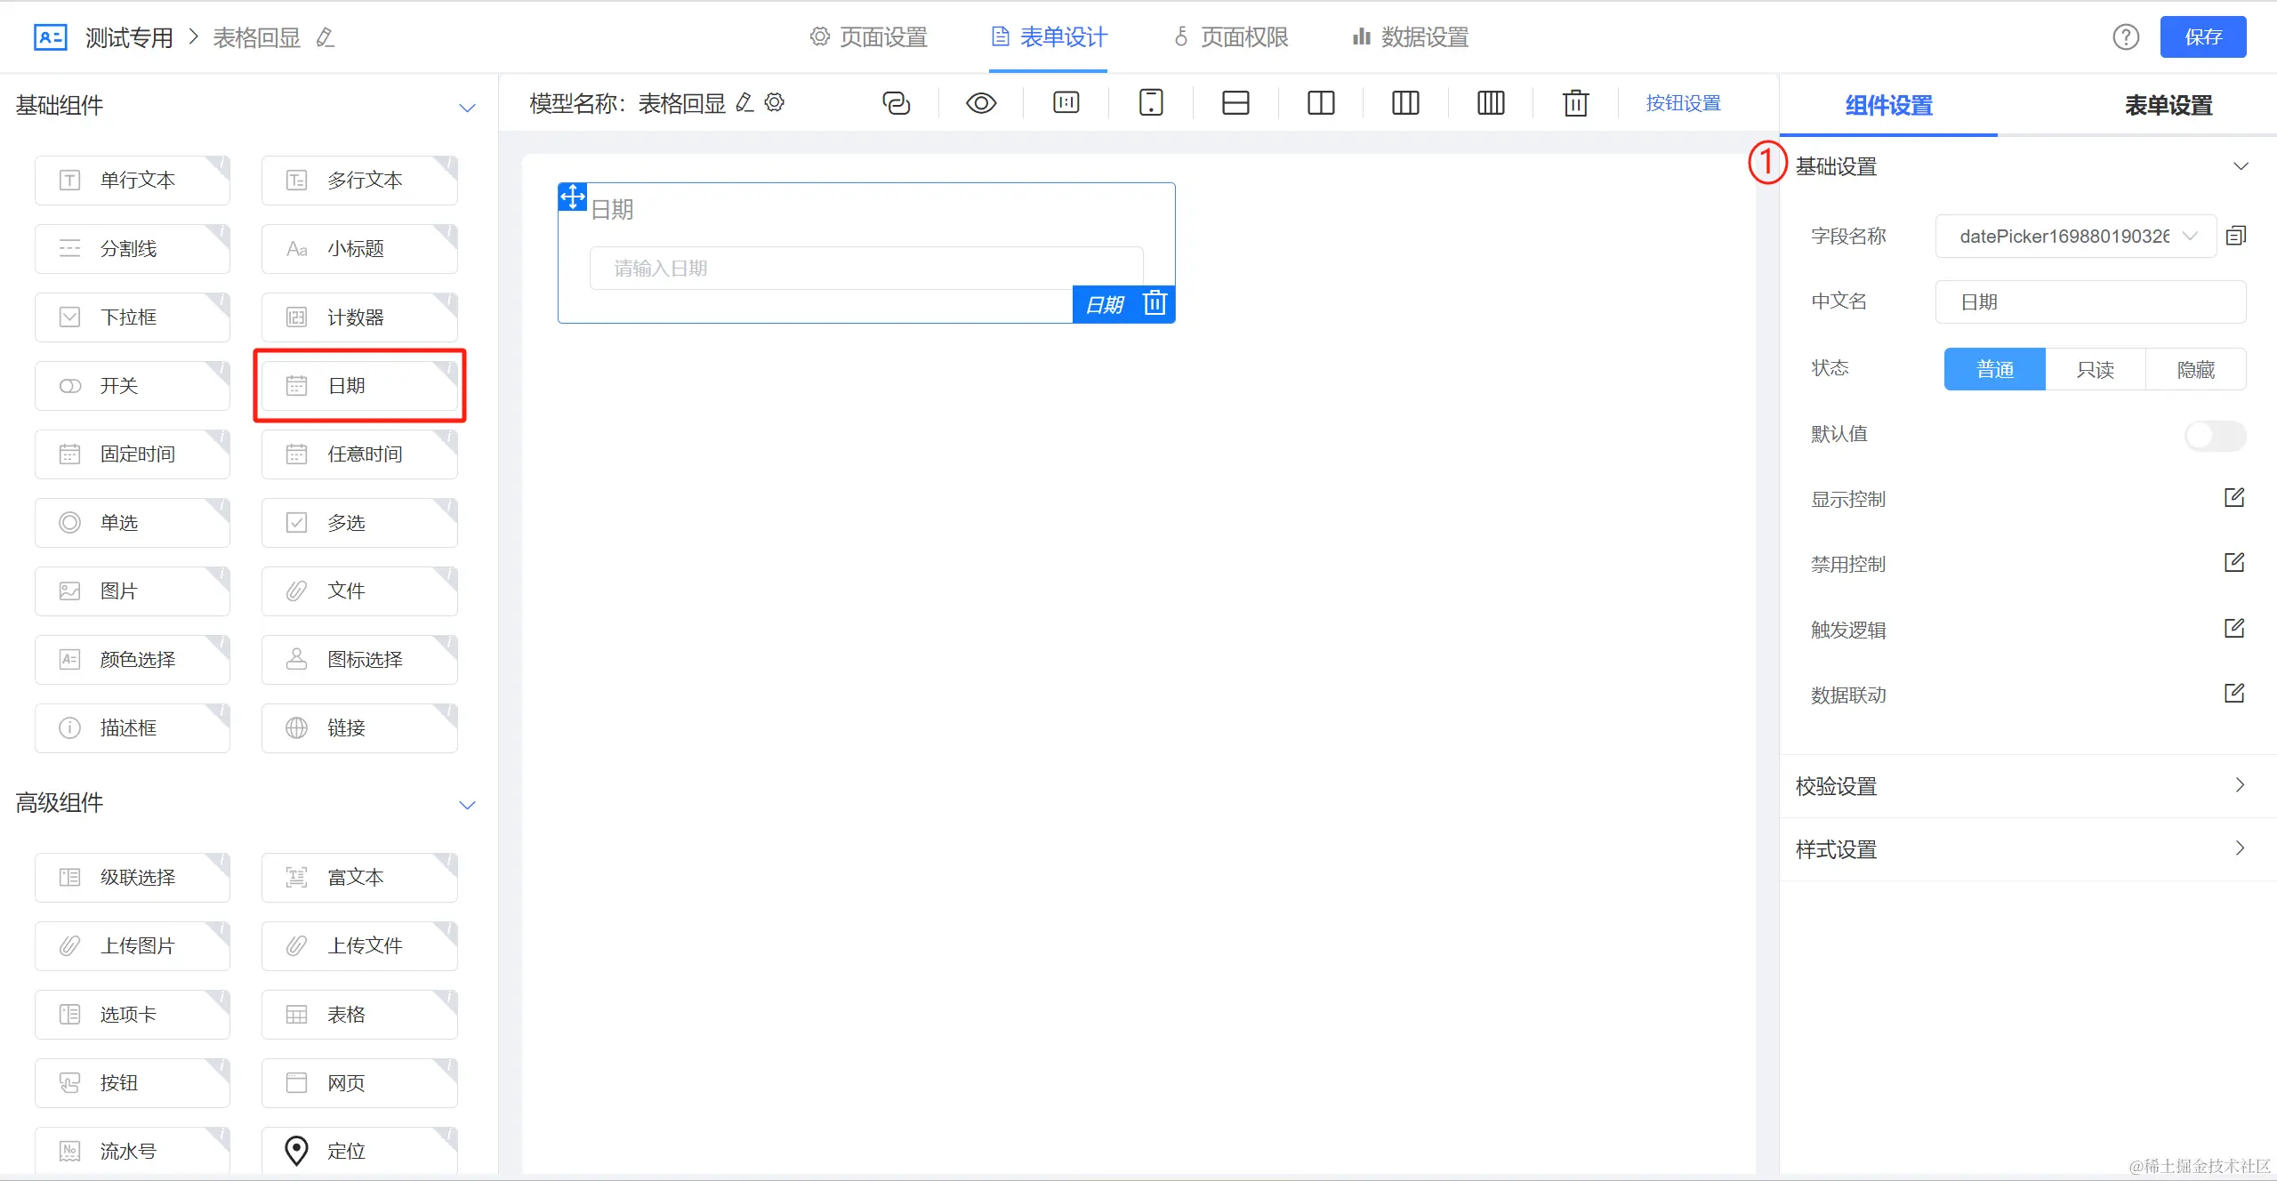Collapse the 基础组件 section

[466, 107]
